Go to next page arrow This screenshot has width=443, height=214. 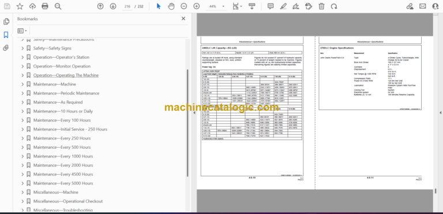(x=113, y=6)
